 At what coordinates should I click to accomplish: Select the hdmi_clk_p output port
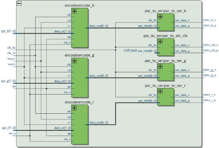coord(210,50)
